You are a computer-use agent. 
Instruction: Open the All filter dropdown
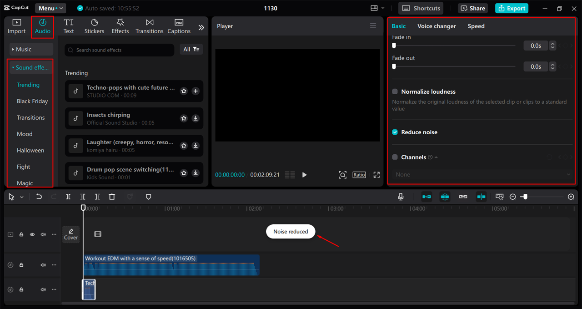(191, 49)
